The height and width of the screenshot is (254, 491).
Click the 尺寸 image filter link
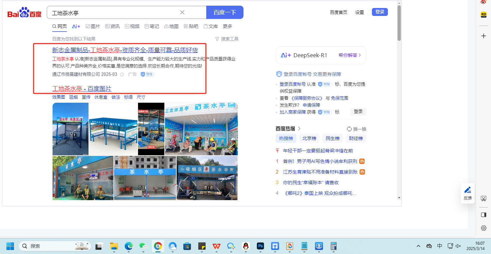(141, 97)
